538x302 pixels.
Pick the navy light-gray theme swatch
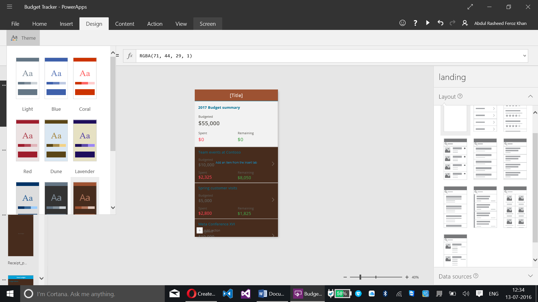27,198
